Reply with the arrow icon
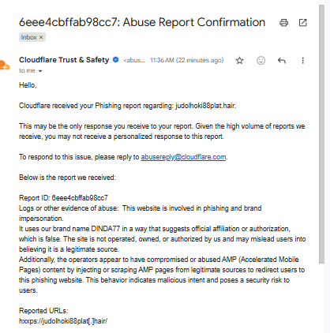330x333 pixels. (282, 61)
